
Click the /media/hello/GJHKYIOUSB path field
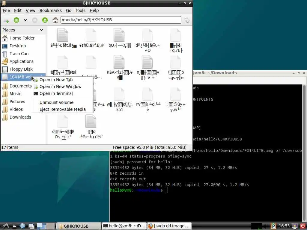pos(121,20)
